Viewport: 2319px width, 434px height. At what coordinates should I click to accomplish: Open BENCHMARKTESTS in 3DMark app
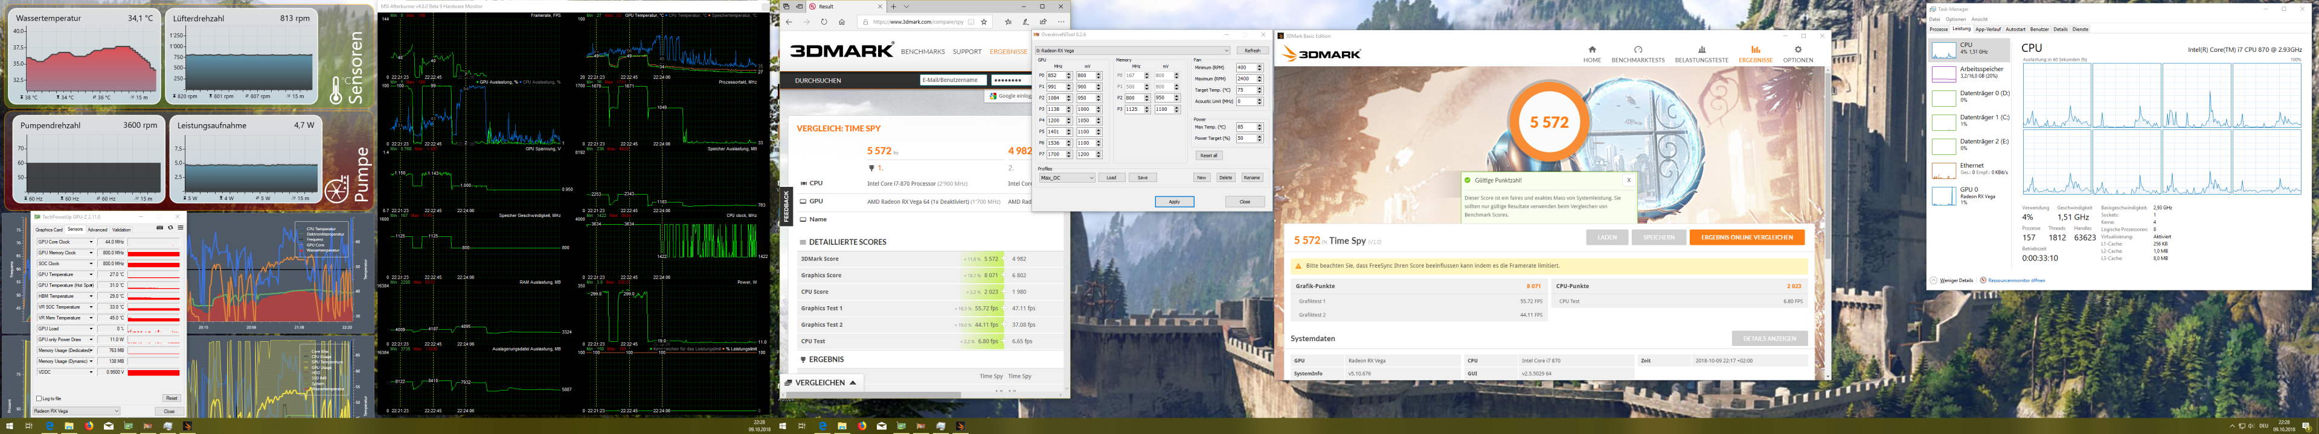click(x=1638, y=55)
